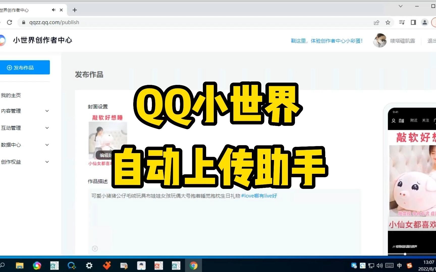
Task: Open the Chrome profile menu
Action: point(425,22)
